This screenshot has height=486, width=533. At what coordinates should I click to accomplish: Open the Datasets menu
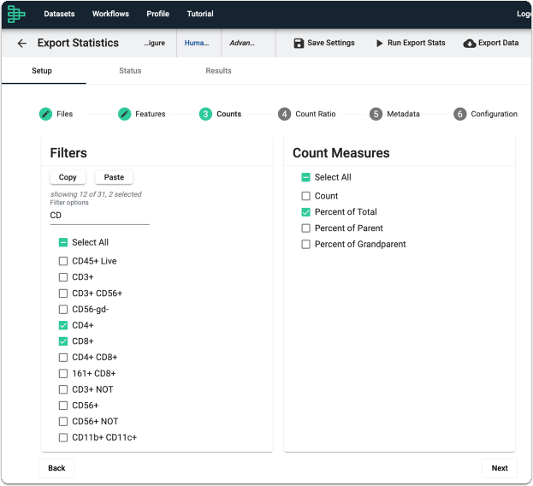pyautogui.click(x=59, y=14)
